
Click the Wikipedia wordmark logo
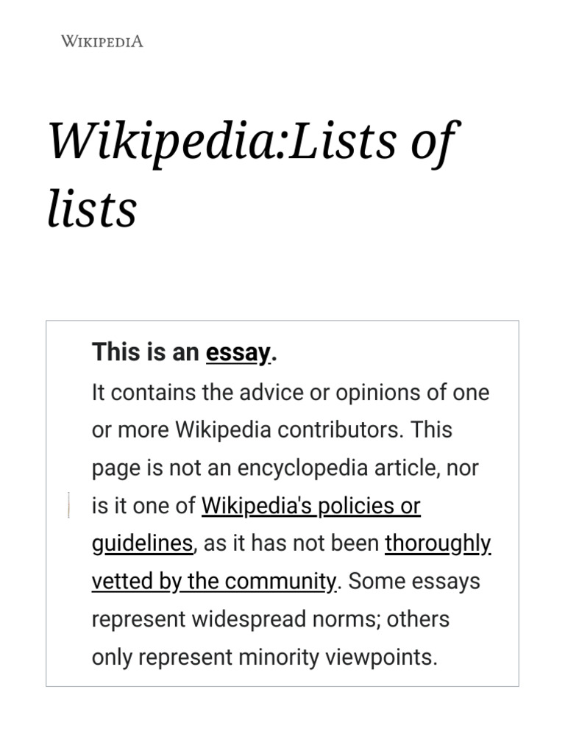(102, 41)
